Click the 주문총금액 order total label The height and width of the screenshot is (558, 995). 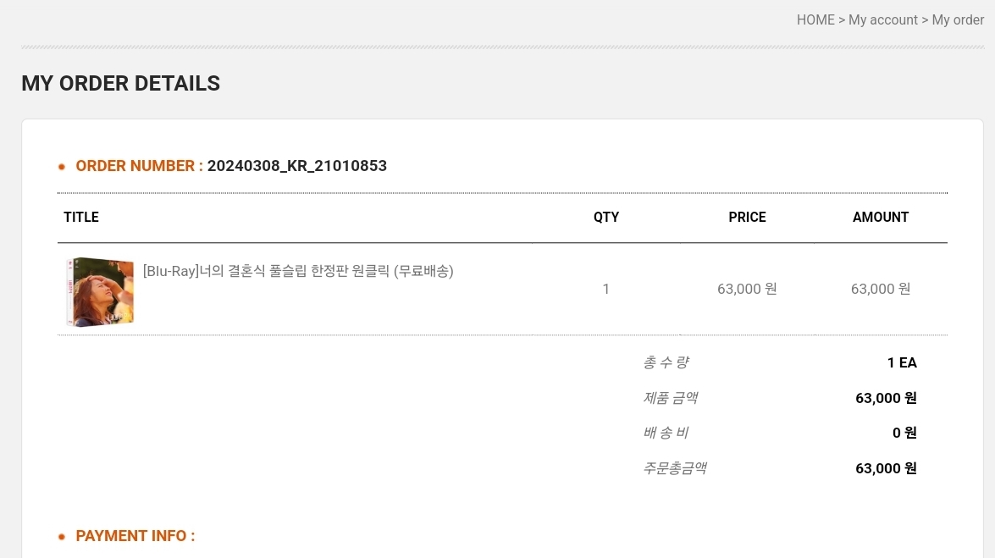[675, 468]
